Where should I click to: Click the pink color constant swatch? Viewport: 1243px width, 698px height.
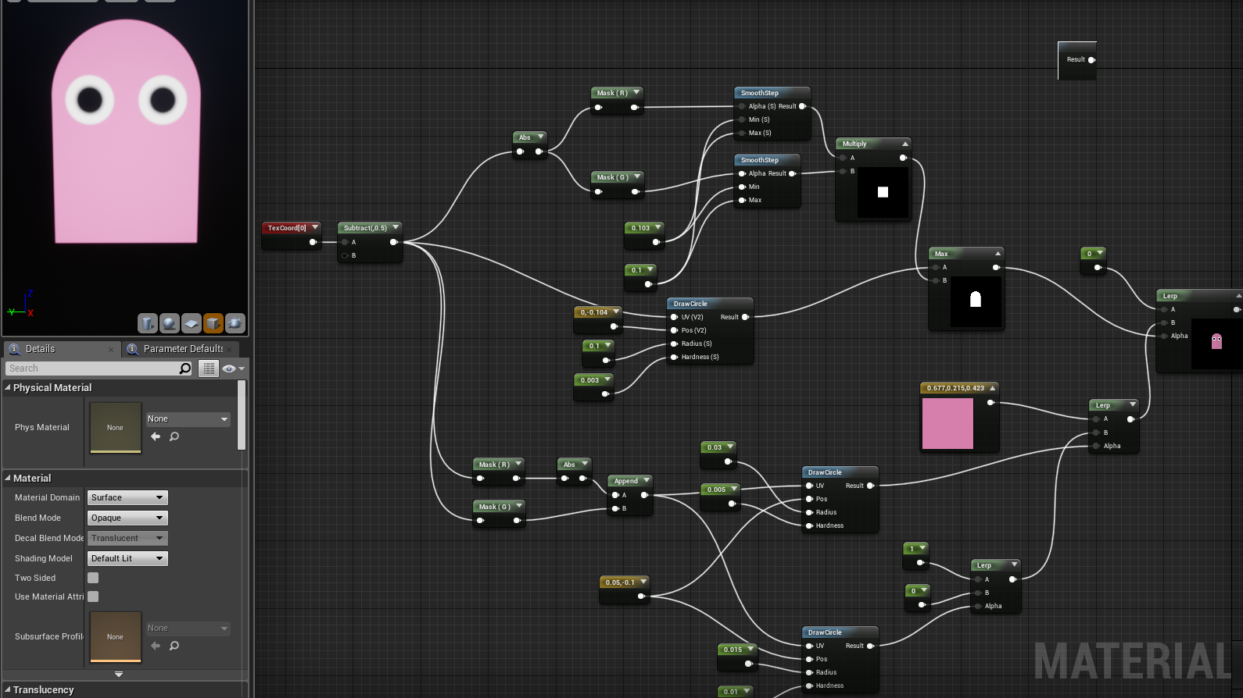tap(947, 423)
